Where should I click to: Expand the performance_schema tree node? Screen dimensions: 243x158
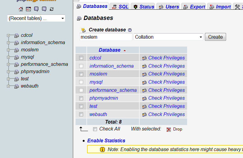[8, 64]
